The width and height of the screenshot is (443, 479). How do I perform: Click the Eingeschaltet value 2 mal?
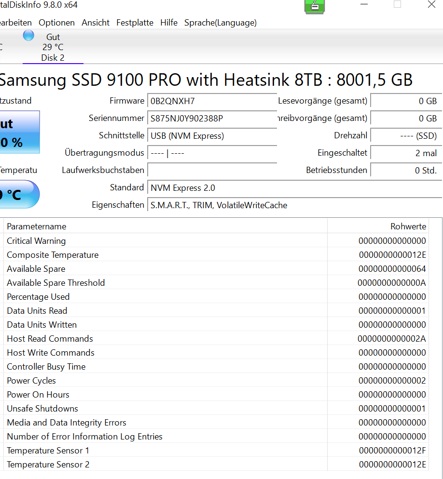pos(406,153)
